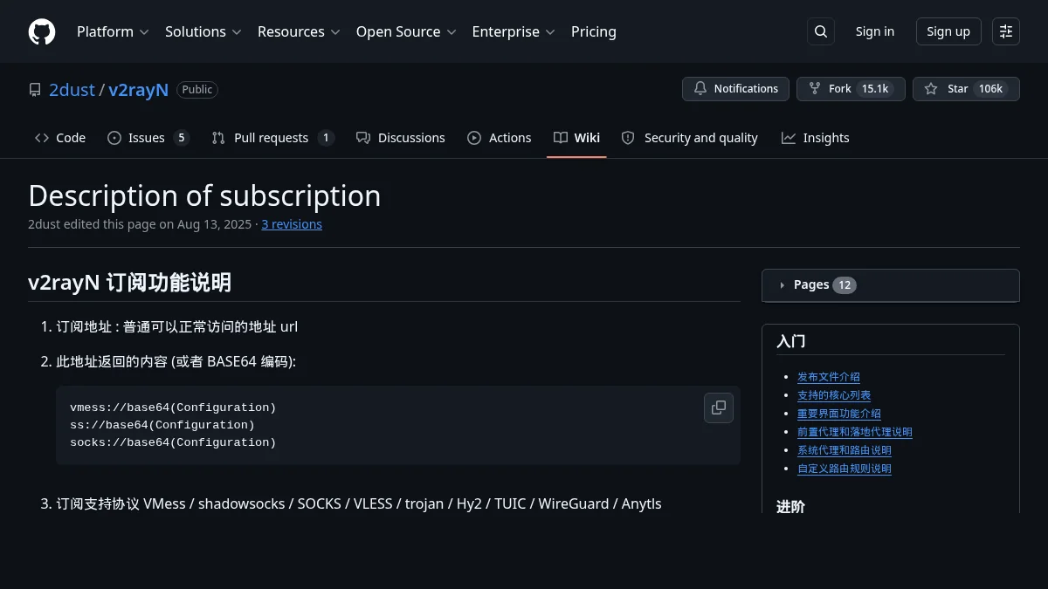This screenshot has width=1048, height=589.
Task: Switch to the Actions tab
Action: (500, 138)
